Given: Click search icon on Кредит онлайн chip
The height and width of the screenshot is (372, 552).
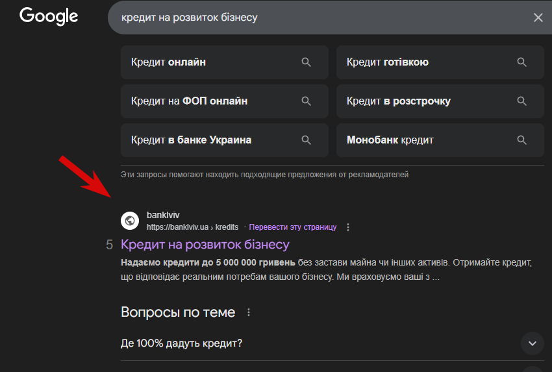Looking at the screenshot, I should [x=306, y=62].
